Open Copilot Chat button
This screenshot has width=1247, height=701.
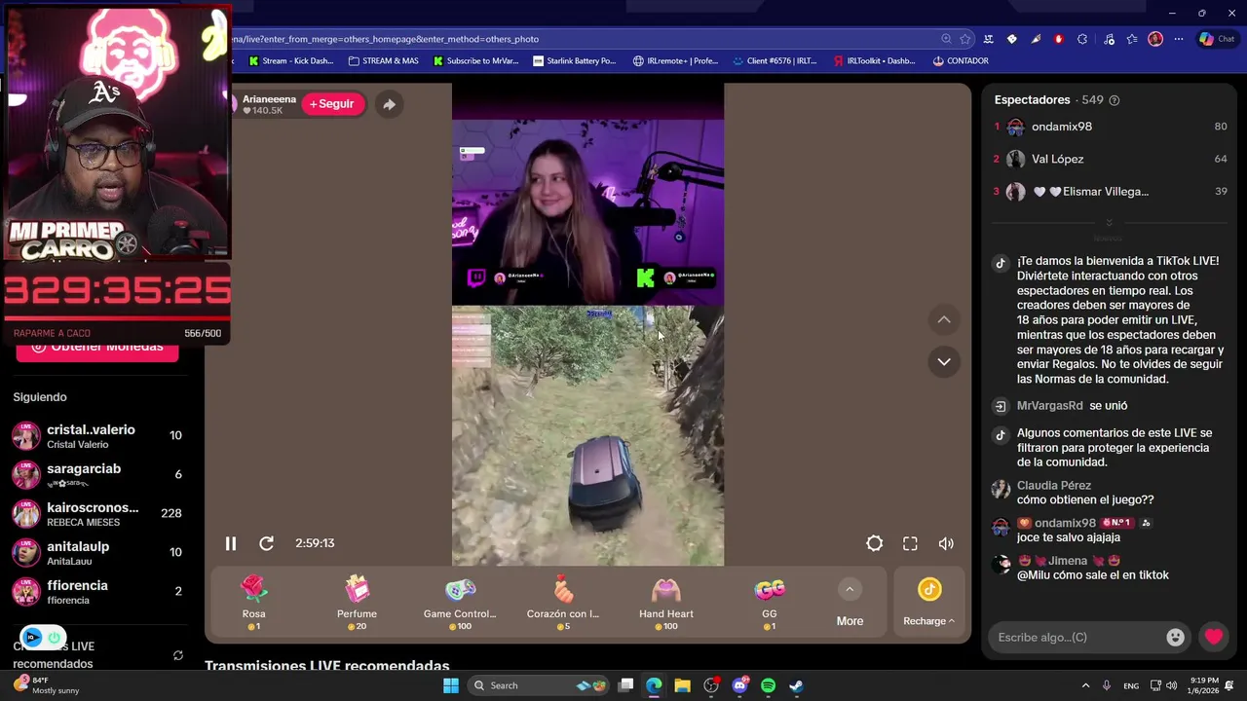tap(1218, 39)
